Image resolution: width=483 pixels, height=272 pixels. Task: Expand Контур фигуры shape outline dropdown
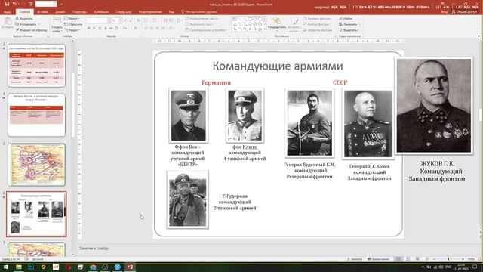[x=317, y=24]
